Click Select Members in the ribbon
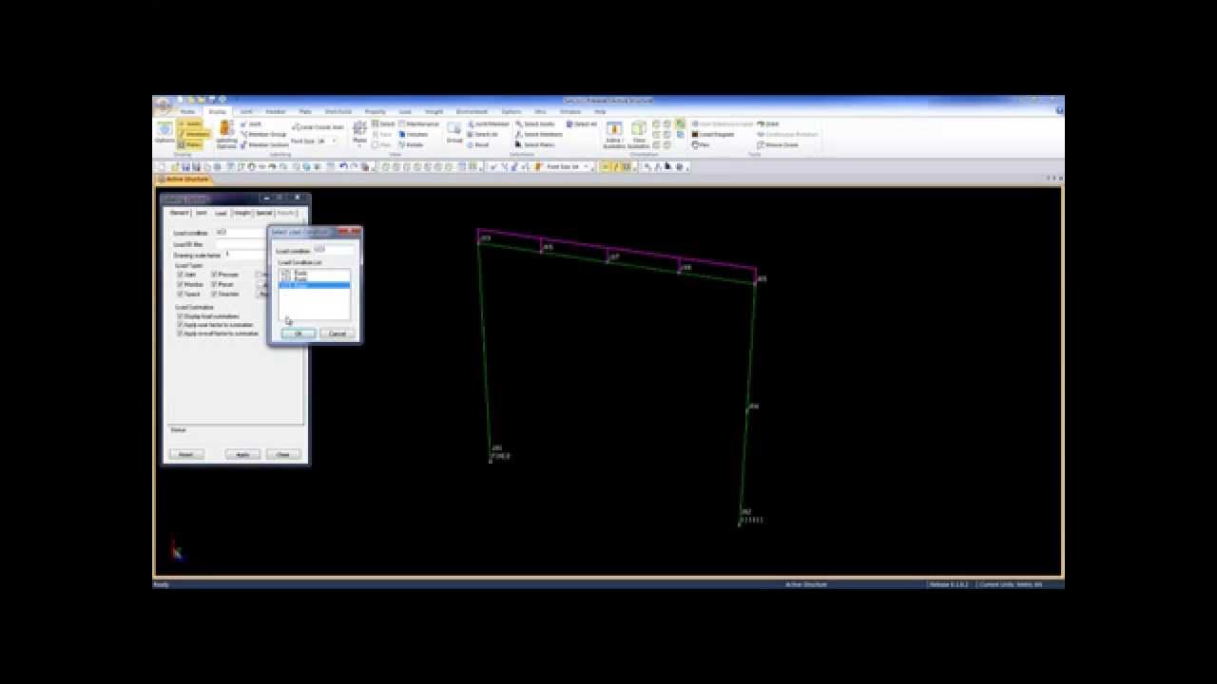This screenshot has width=1217, height=684. (x=539, y=134)
